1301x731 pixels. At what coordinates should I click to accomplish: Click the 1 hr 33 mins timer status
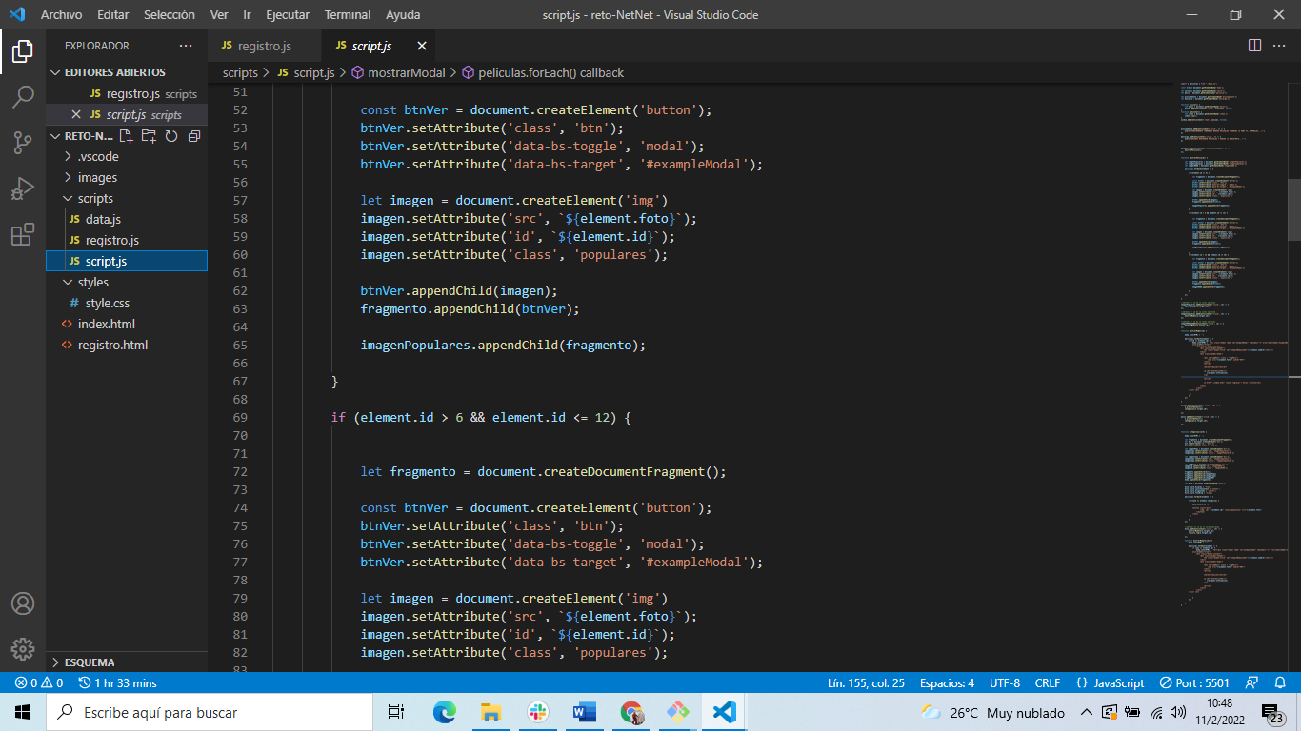tap(118, 682)
